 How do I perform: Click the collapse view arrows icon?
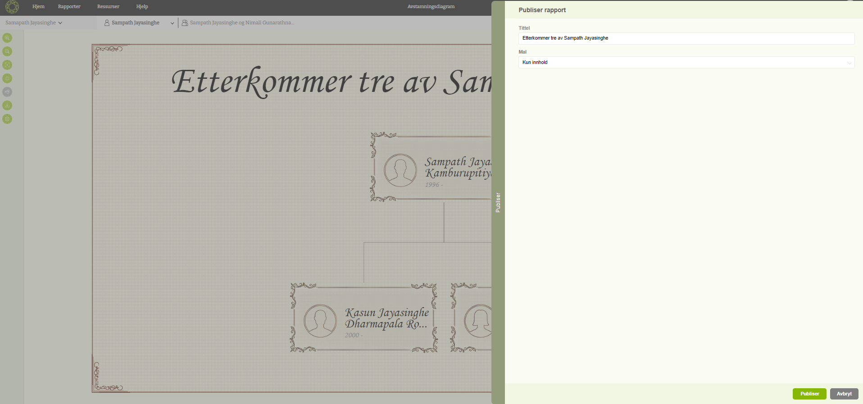[x=7, y=78]
